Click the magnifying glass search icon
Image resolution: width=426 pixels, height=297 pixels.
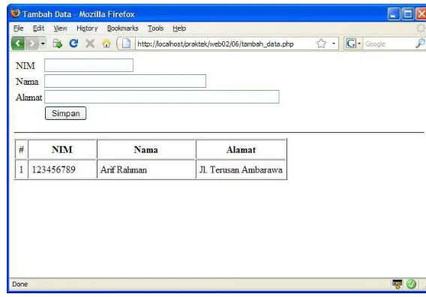click(420, 43)
